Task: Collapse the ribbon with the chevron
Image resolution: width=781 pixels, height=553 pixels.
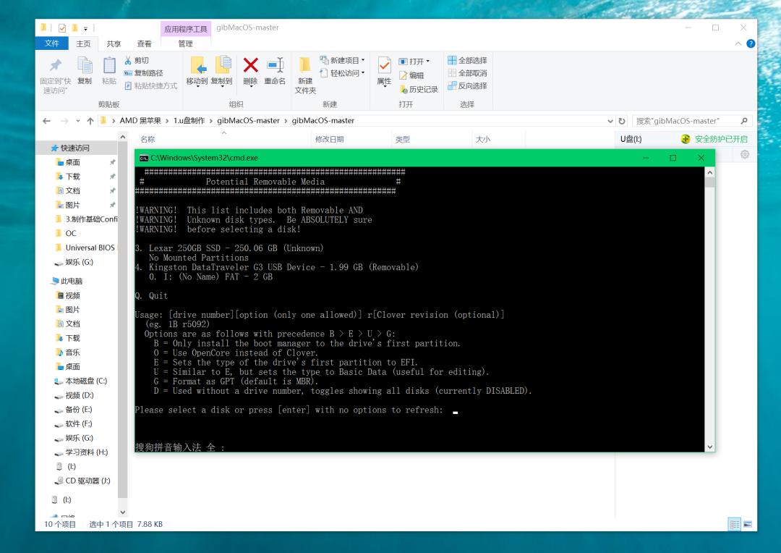Action: 738,44
